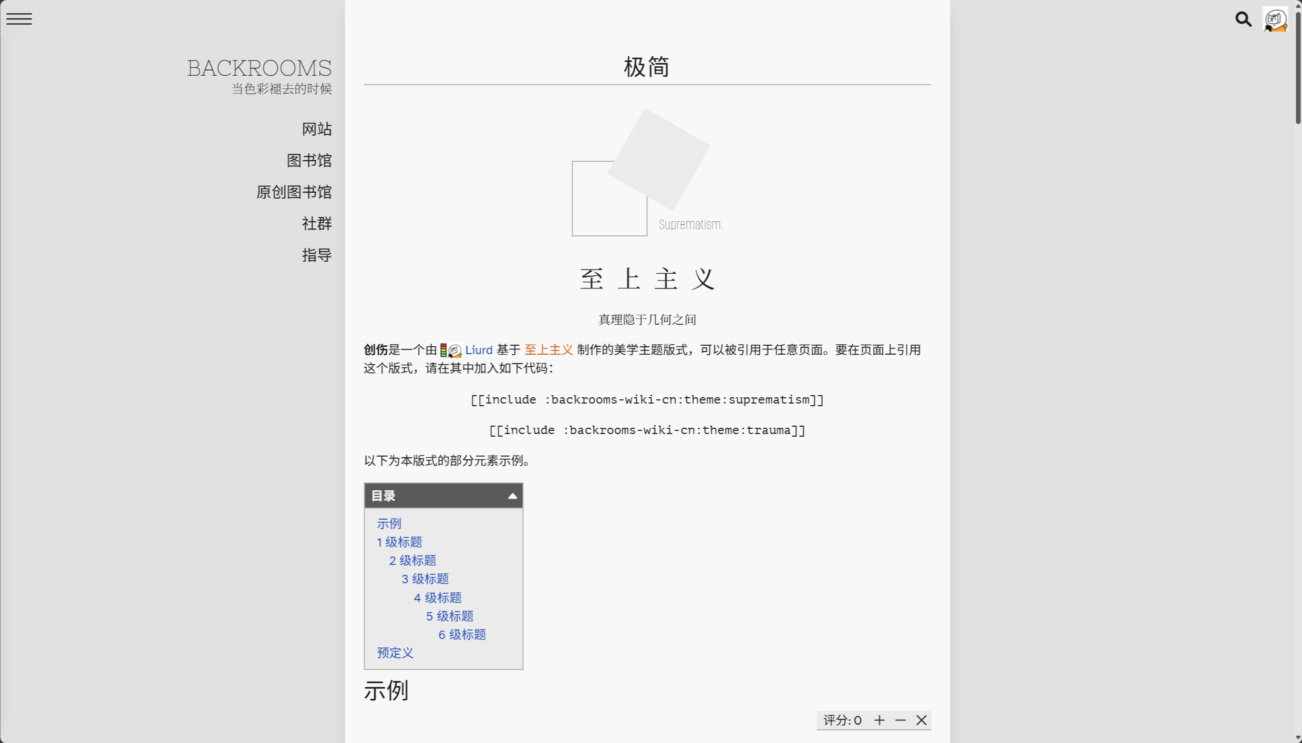Viewport: 1302px width, 743px height.
Task: Open the 社群 sidebar menu
Action: pyautogui.click(x=316, y=224)
